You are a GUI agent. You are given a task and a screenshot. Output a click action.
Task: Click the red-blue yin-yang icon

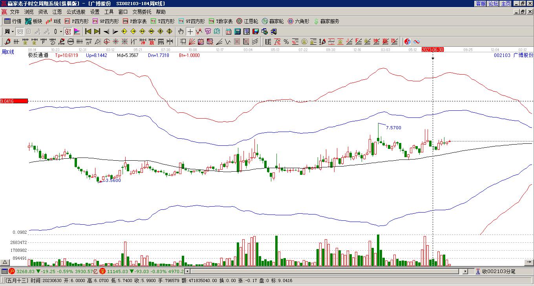(407, 42)
